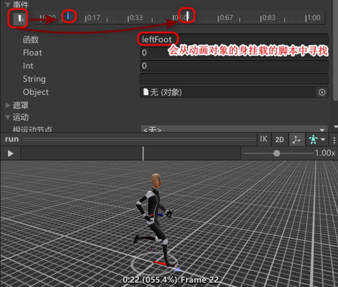Click the Float value field

pos(234,53)
